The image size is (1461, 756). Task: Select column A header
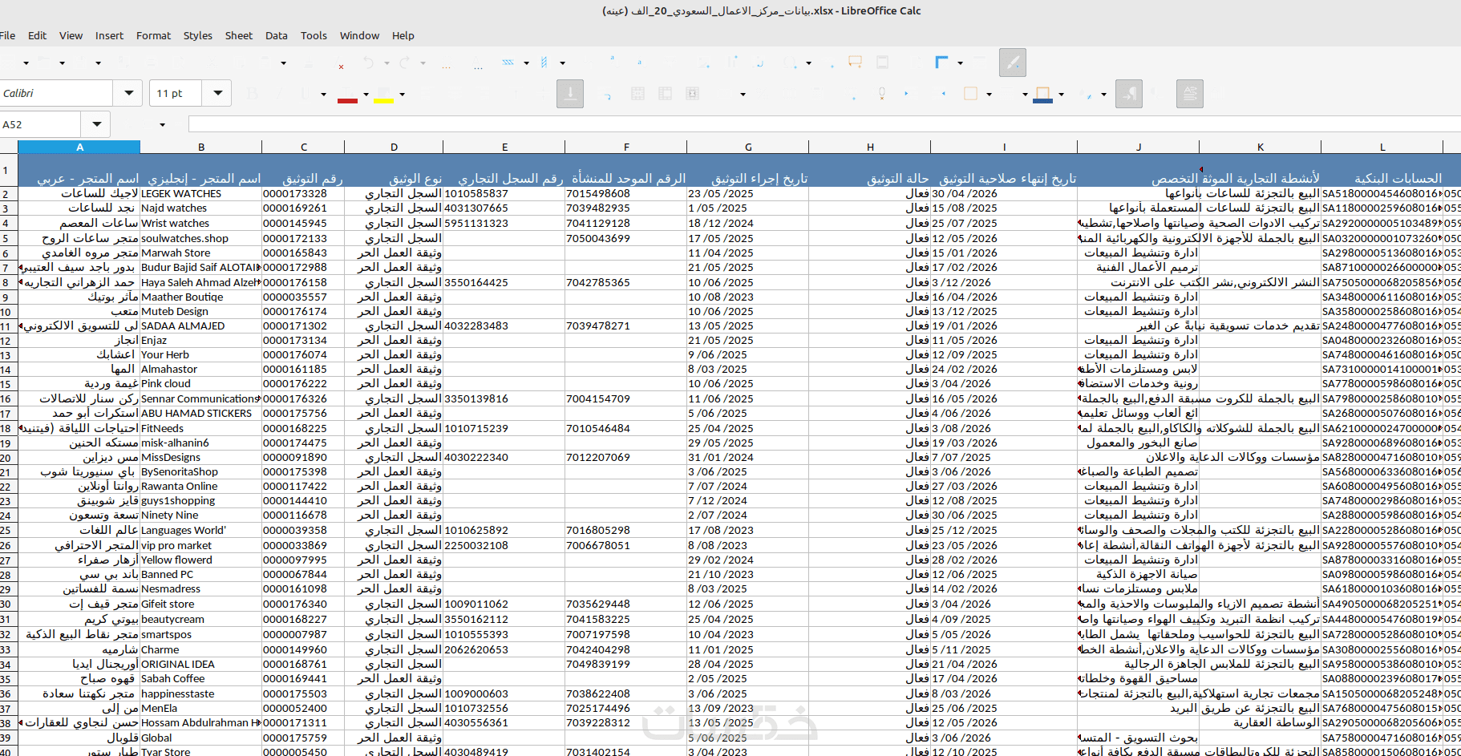point(79,147)
